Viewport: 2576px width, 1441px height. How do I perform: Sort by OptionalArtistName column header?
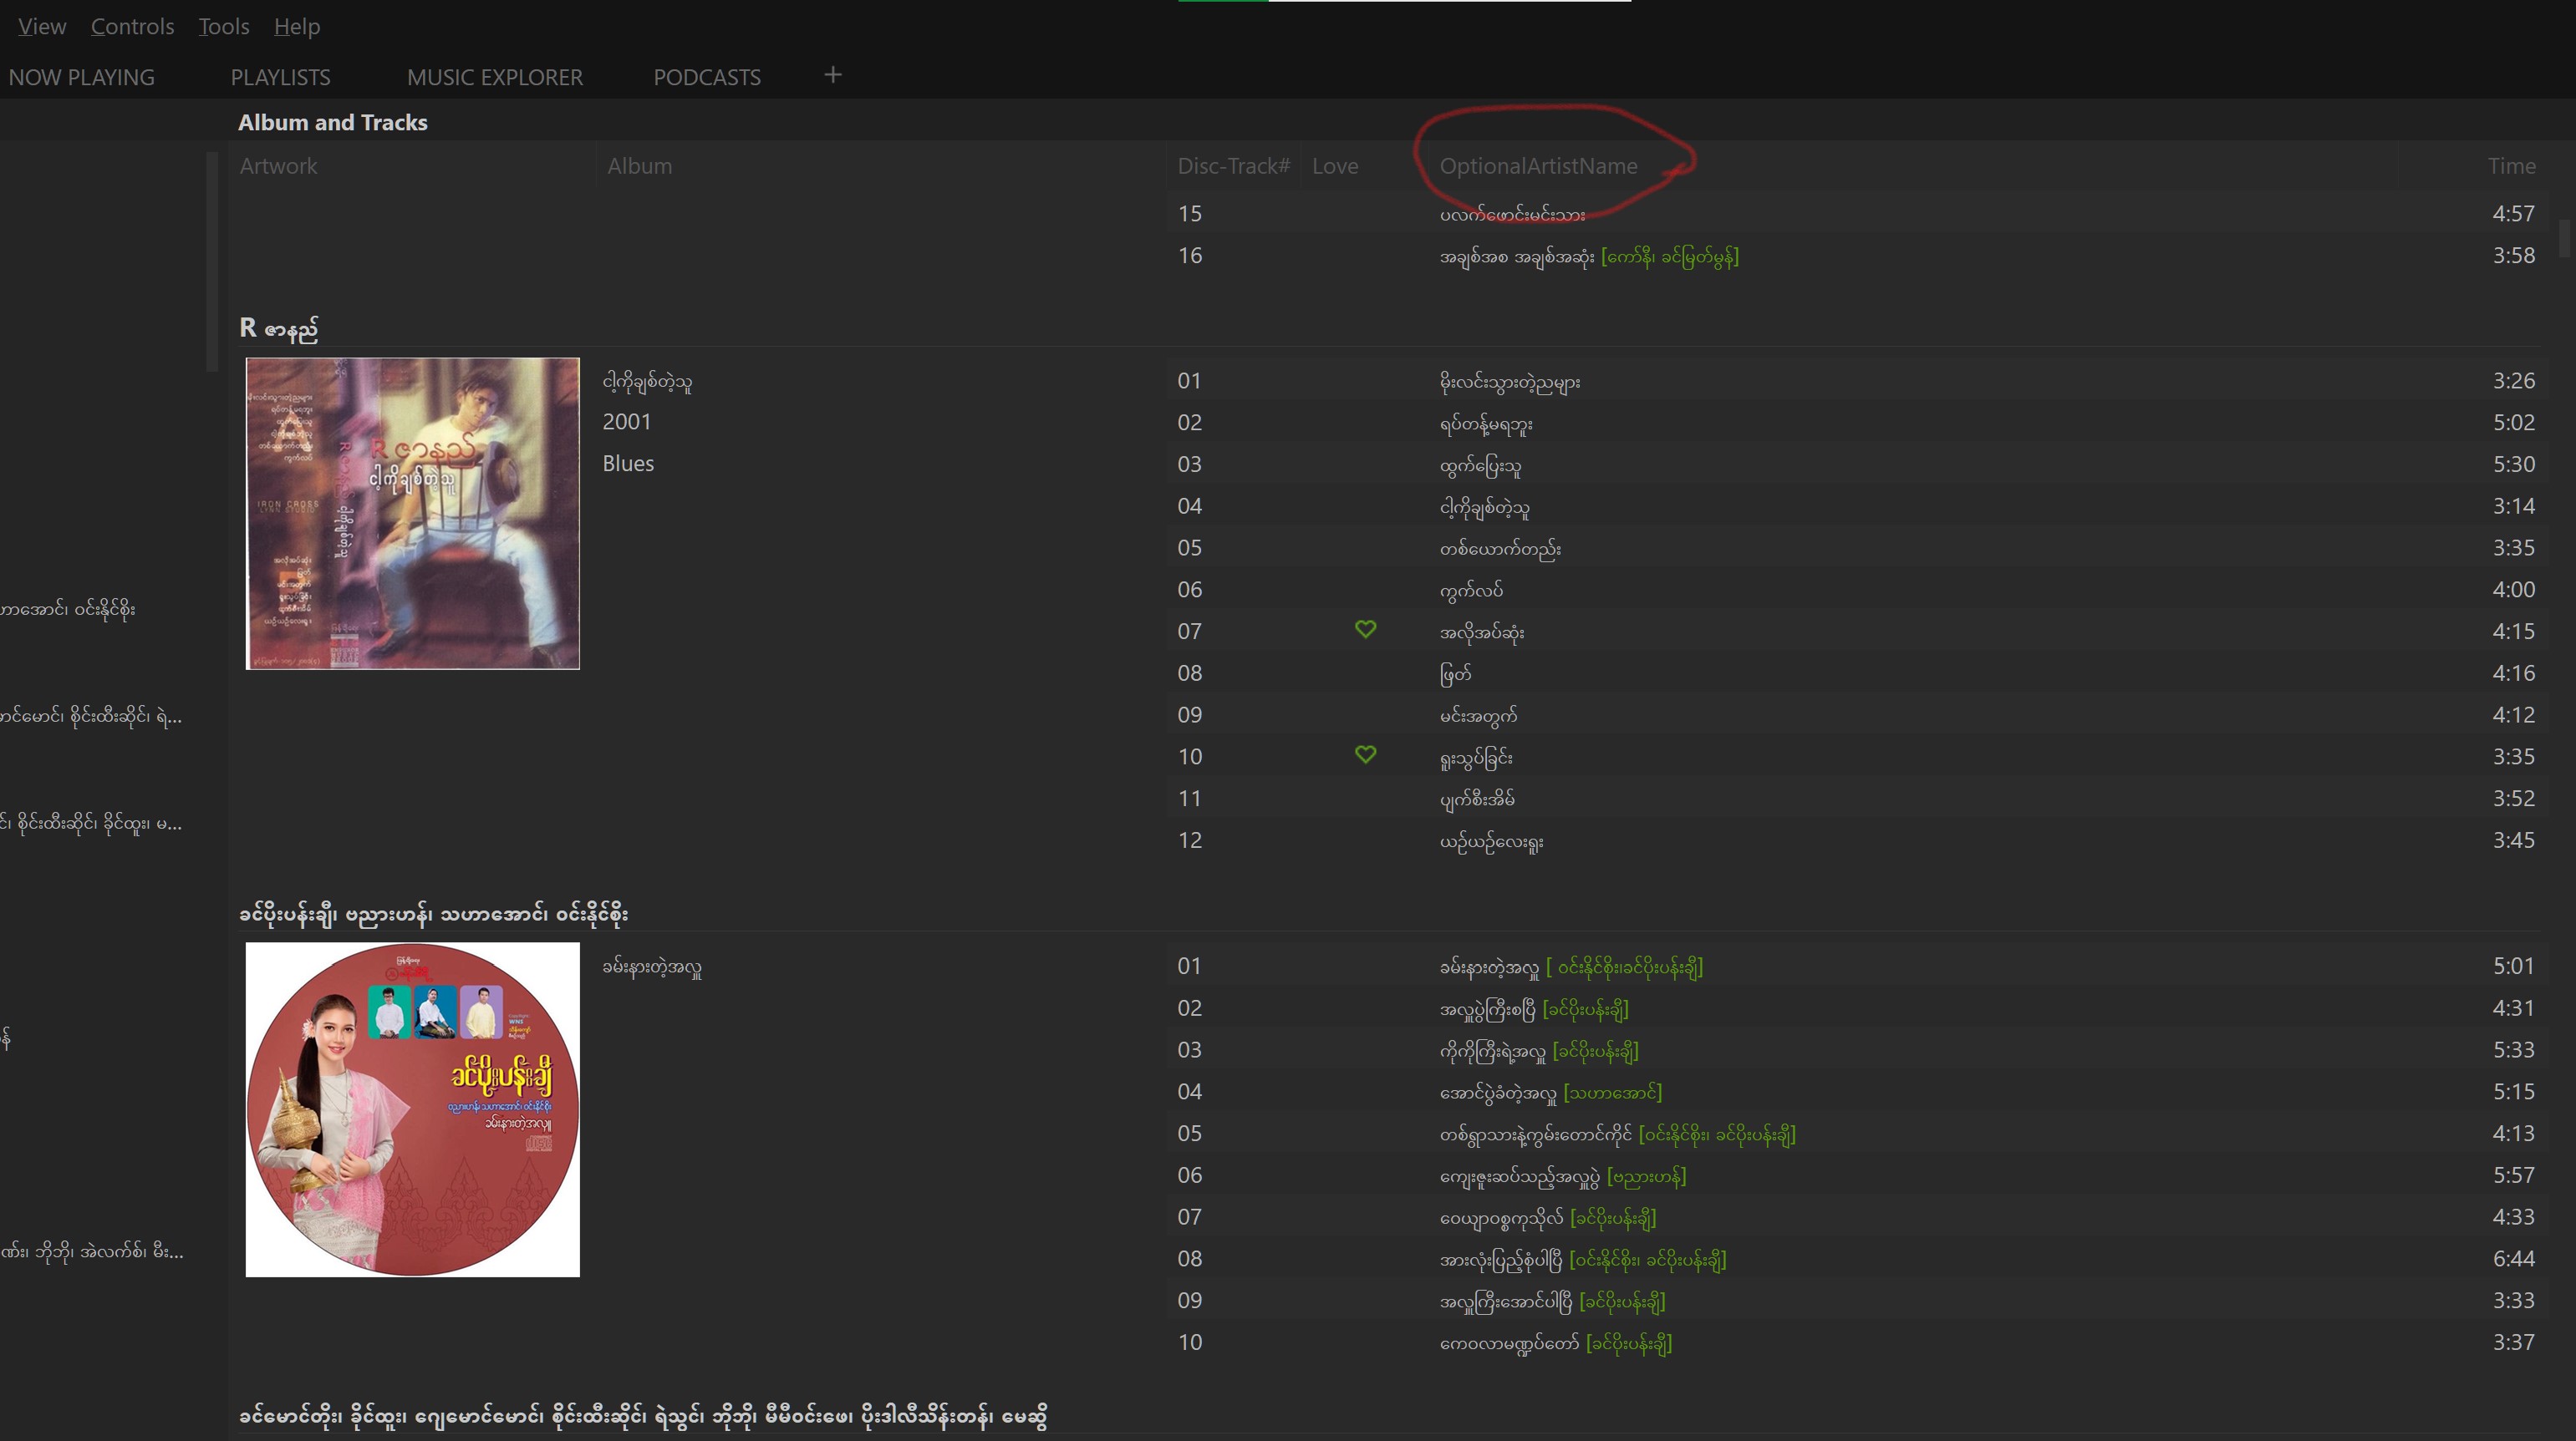(1538, 166)
